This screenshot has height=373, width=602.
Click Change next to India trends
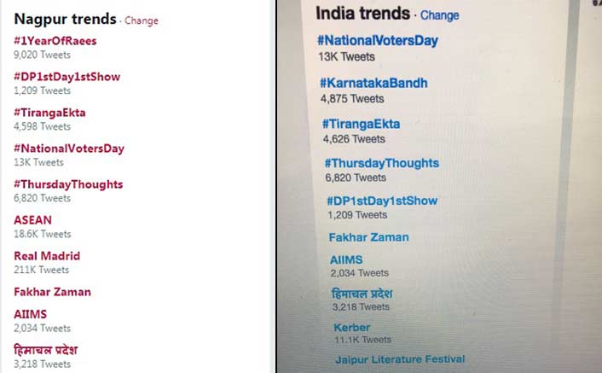[440, 15]
